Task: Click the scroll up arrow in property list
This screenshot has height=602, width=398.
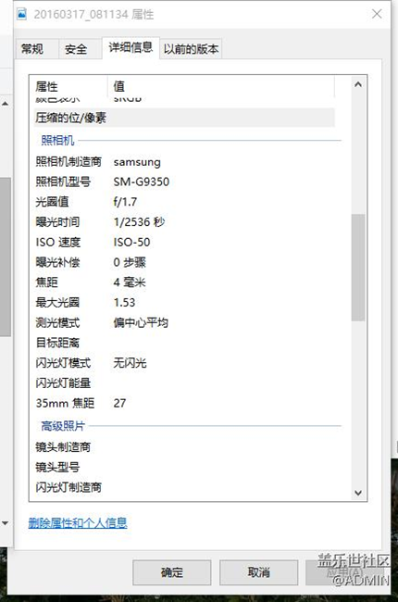Action: (358, 84)
